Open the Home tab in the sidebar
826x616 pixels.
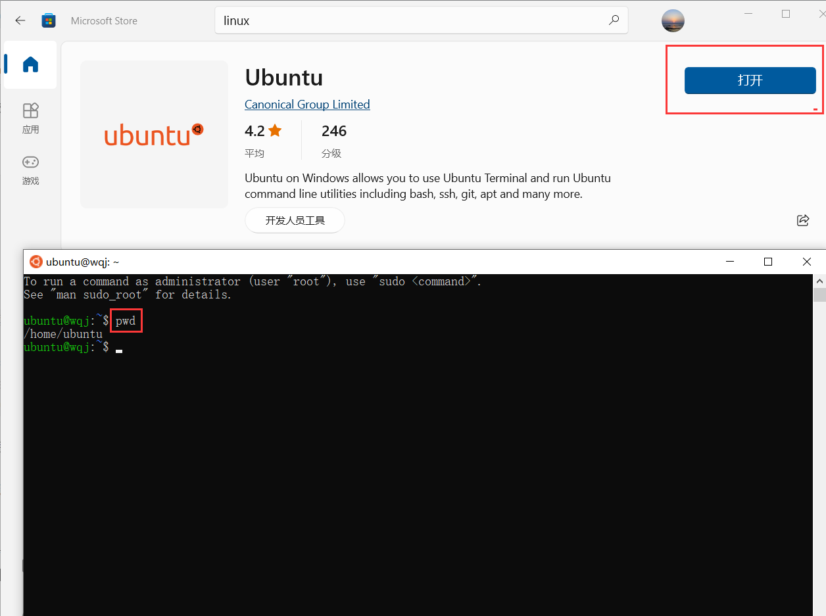[30, 64]
